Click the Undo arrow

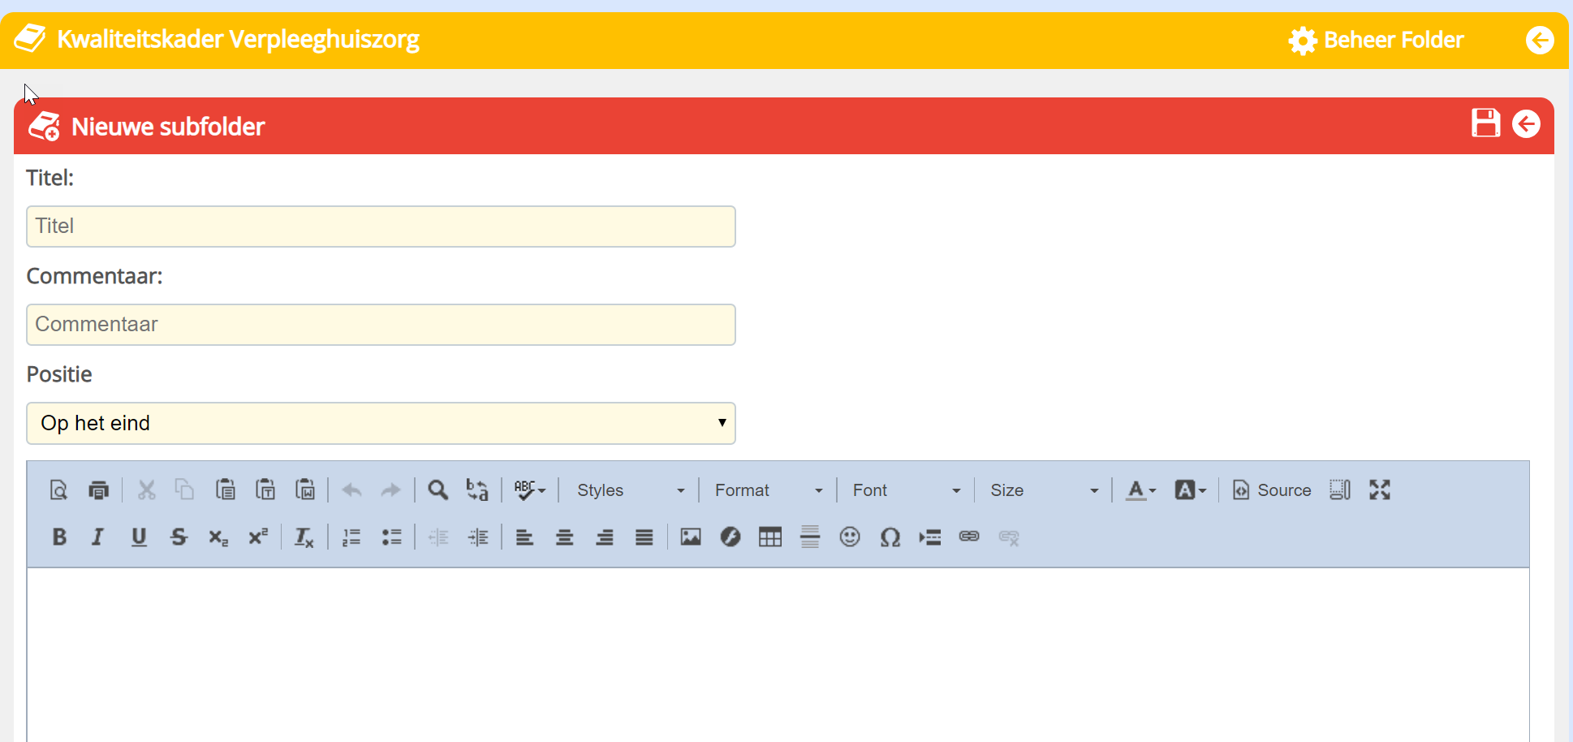tap(351, 490)
